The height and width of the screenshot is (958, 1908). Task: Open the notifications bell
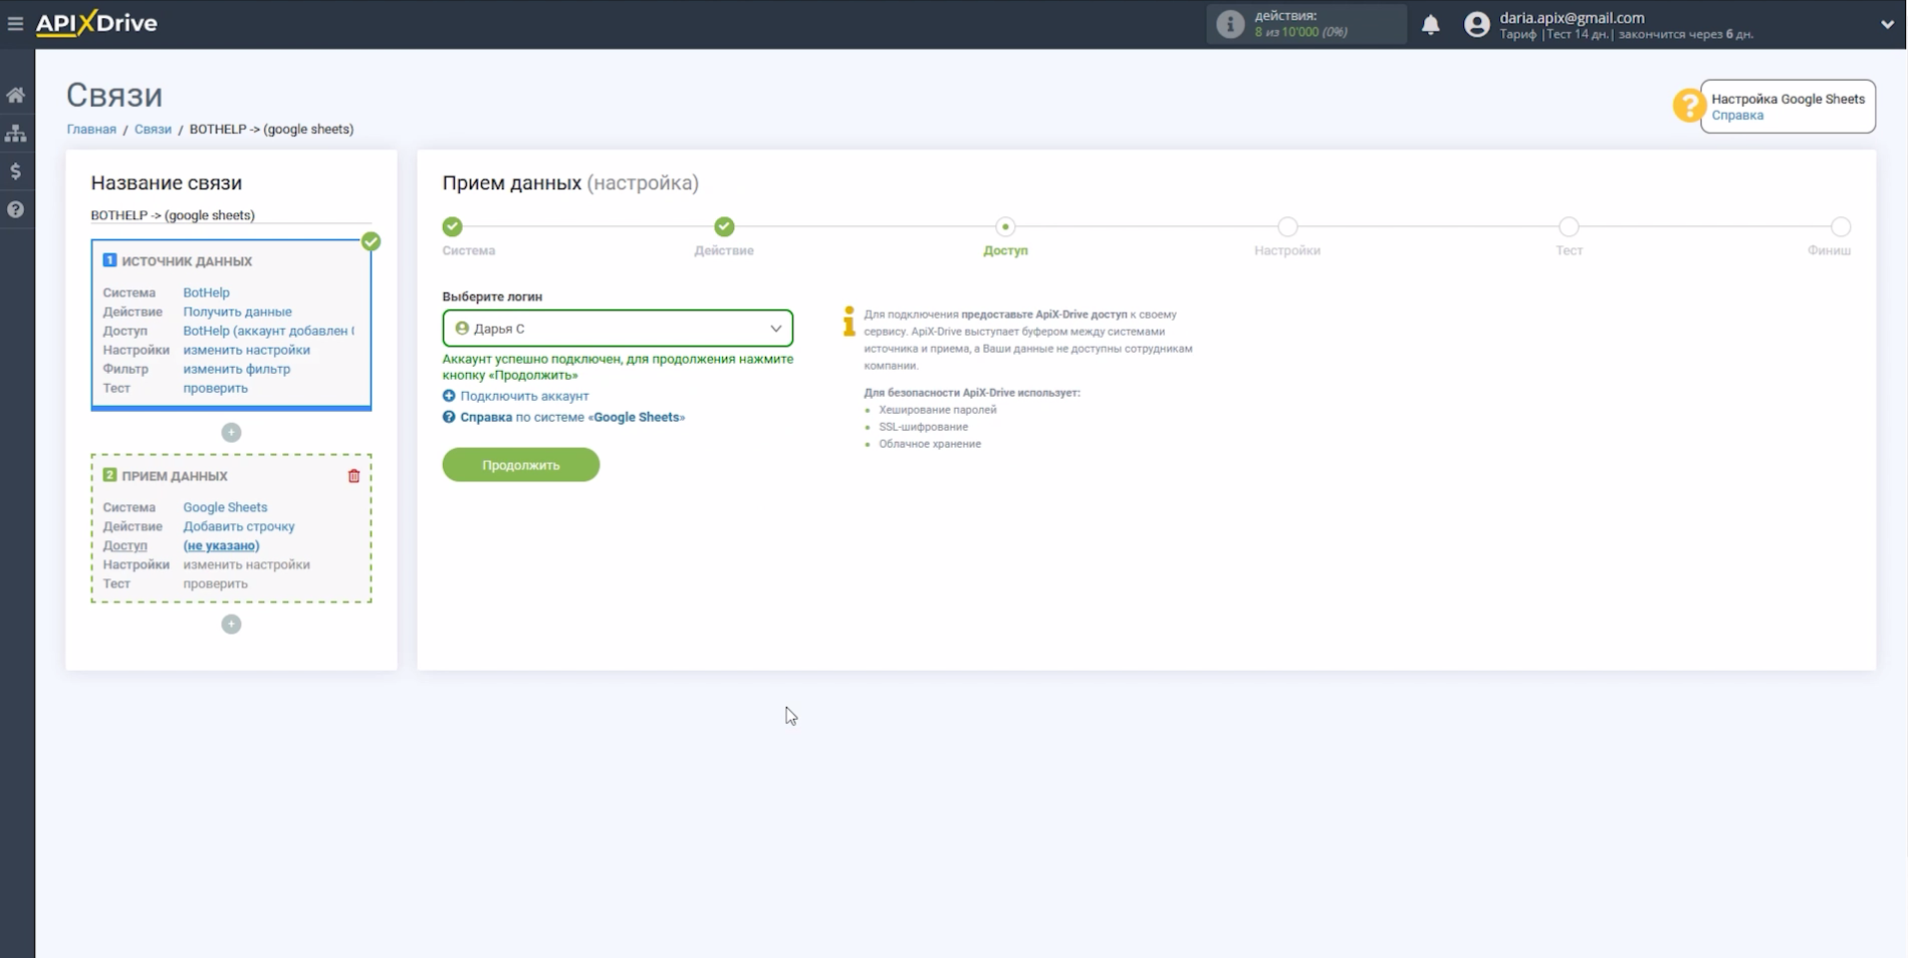coord(1430,24)
